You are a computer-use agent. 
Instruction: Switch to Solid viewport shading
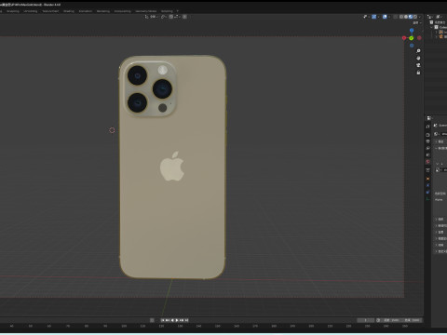[406, 17]
